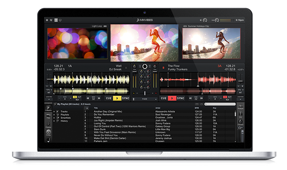Toggle the loop OUT button on deck A
Screen dimensions: 287x170
pos(79,97)
